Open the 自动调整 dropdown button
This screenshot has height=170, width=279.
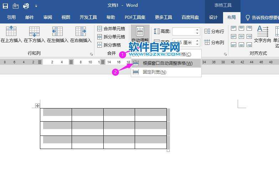(140, 34)
